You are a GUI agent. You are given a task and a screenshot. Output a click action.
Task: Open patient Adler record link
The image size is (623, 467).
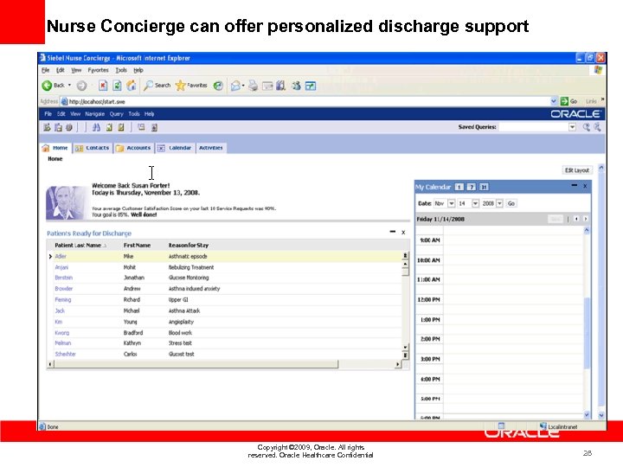click(61, 257)
